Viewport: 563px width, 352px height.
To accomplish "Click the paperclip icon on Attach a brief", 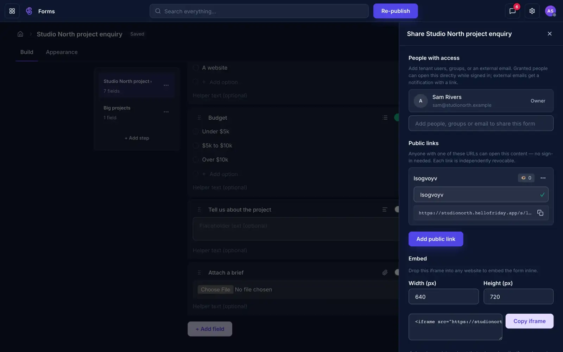I will [385, 272].
